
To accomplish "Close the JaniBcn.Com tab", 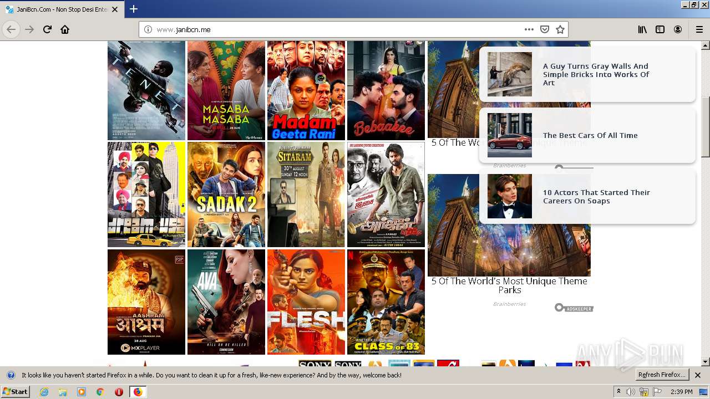I will coord(115,9).
